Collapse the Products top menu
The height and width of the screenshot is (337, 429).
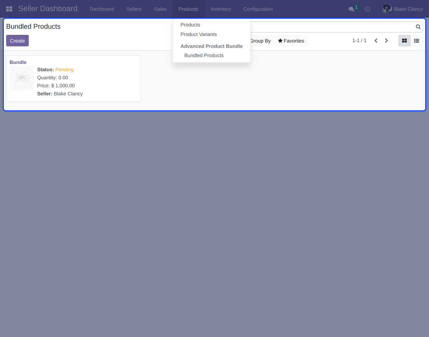[188, 9]
